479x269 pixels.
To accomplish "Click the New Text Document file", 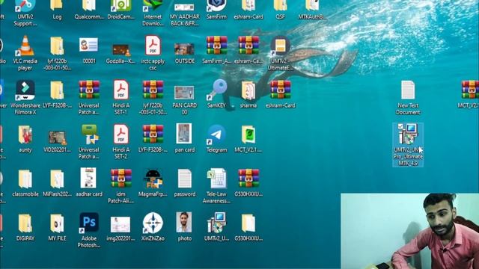I will pyautogui.click(x=408, y=90).
